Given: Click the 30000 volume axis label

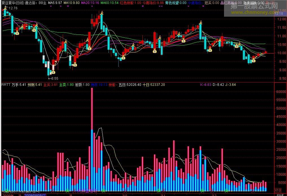Looking at the screenshot, I should point(281,141).
